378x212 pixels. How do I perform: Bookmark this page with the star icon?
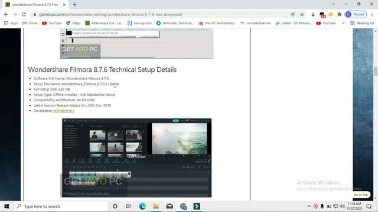tap(302, 14)
